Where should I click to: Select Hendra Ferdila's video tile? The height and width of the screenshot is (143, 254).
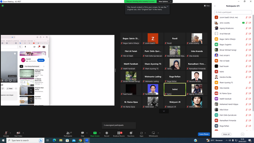[197, 77]
